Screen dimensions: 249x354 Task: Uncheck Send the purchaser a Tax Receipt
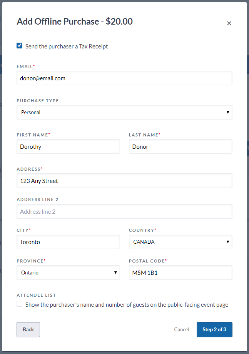click(20, 46)
